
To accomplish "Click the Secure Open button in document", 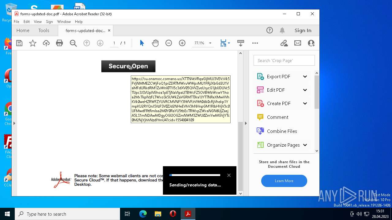I will click(128, 66).
